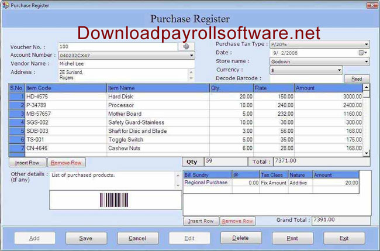Screen dimensions: 380x251
Task: Click item table scroll down arrow
Action: tap(366, 153)
